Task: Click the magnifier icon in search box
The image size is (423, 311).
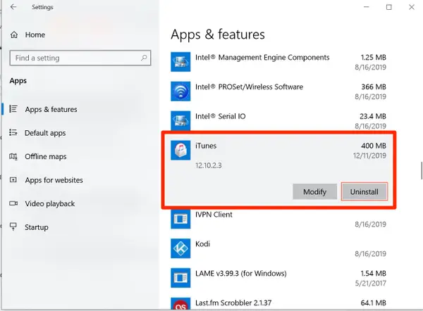Action: click(144, 58)
